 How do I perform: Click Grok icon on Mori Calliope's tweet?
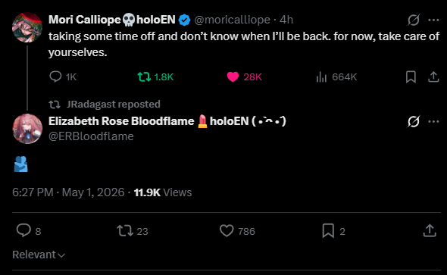pos(413,20)
